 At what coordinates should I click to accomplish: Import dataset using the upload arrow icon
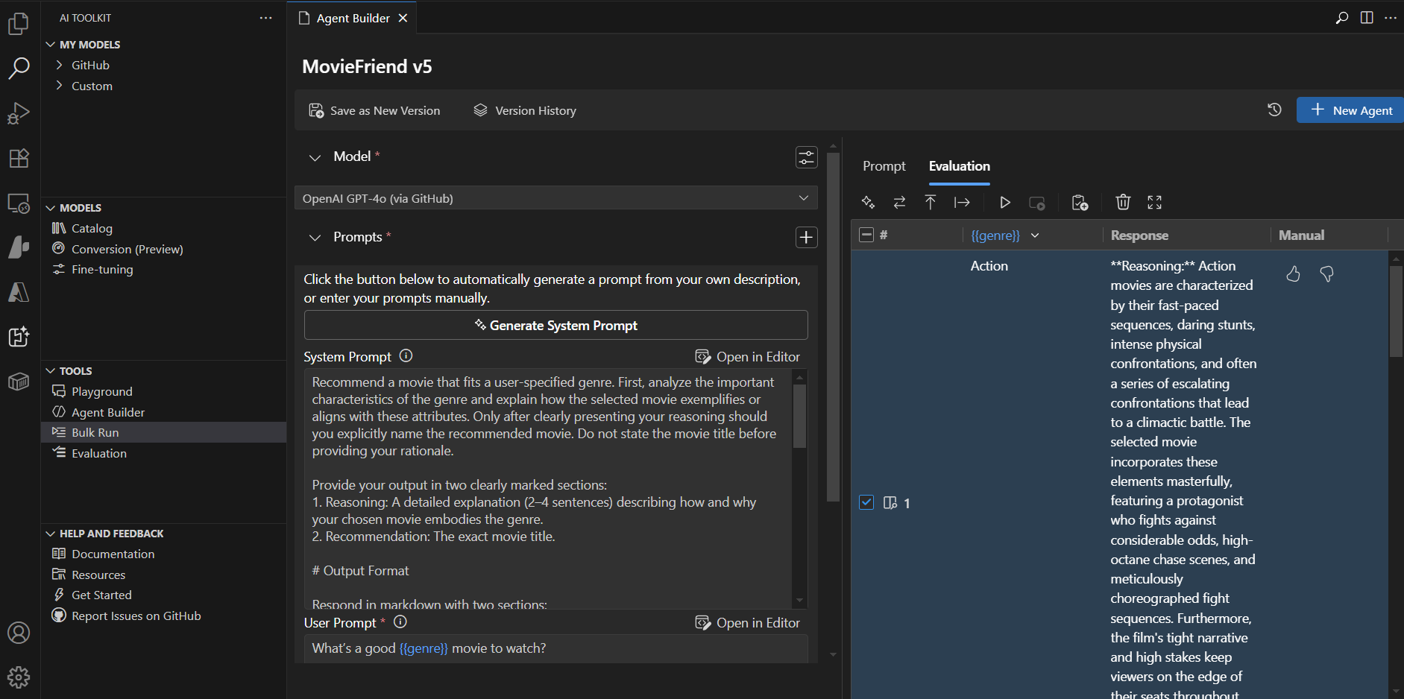pyautogui.click(x=931, y=202)
